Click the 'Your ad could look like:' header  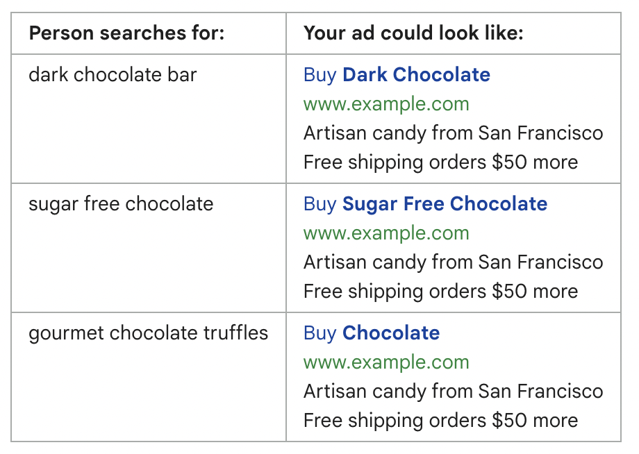[x=413, y=33]
